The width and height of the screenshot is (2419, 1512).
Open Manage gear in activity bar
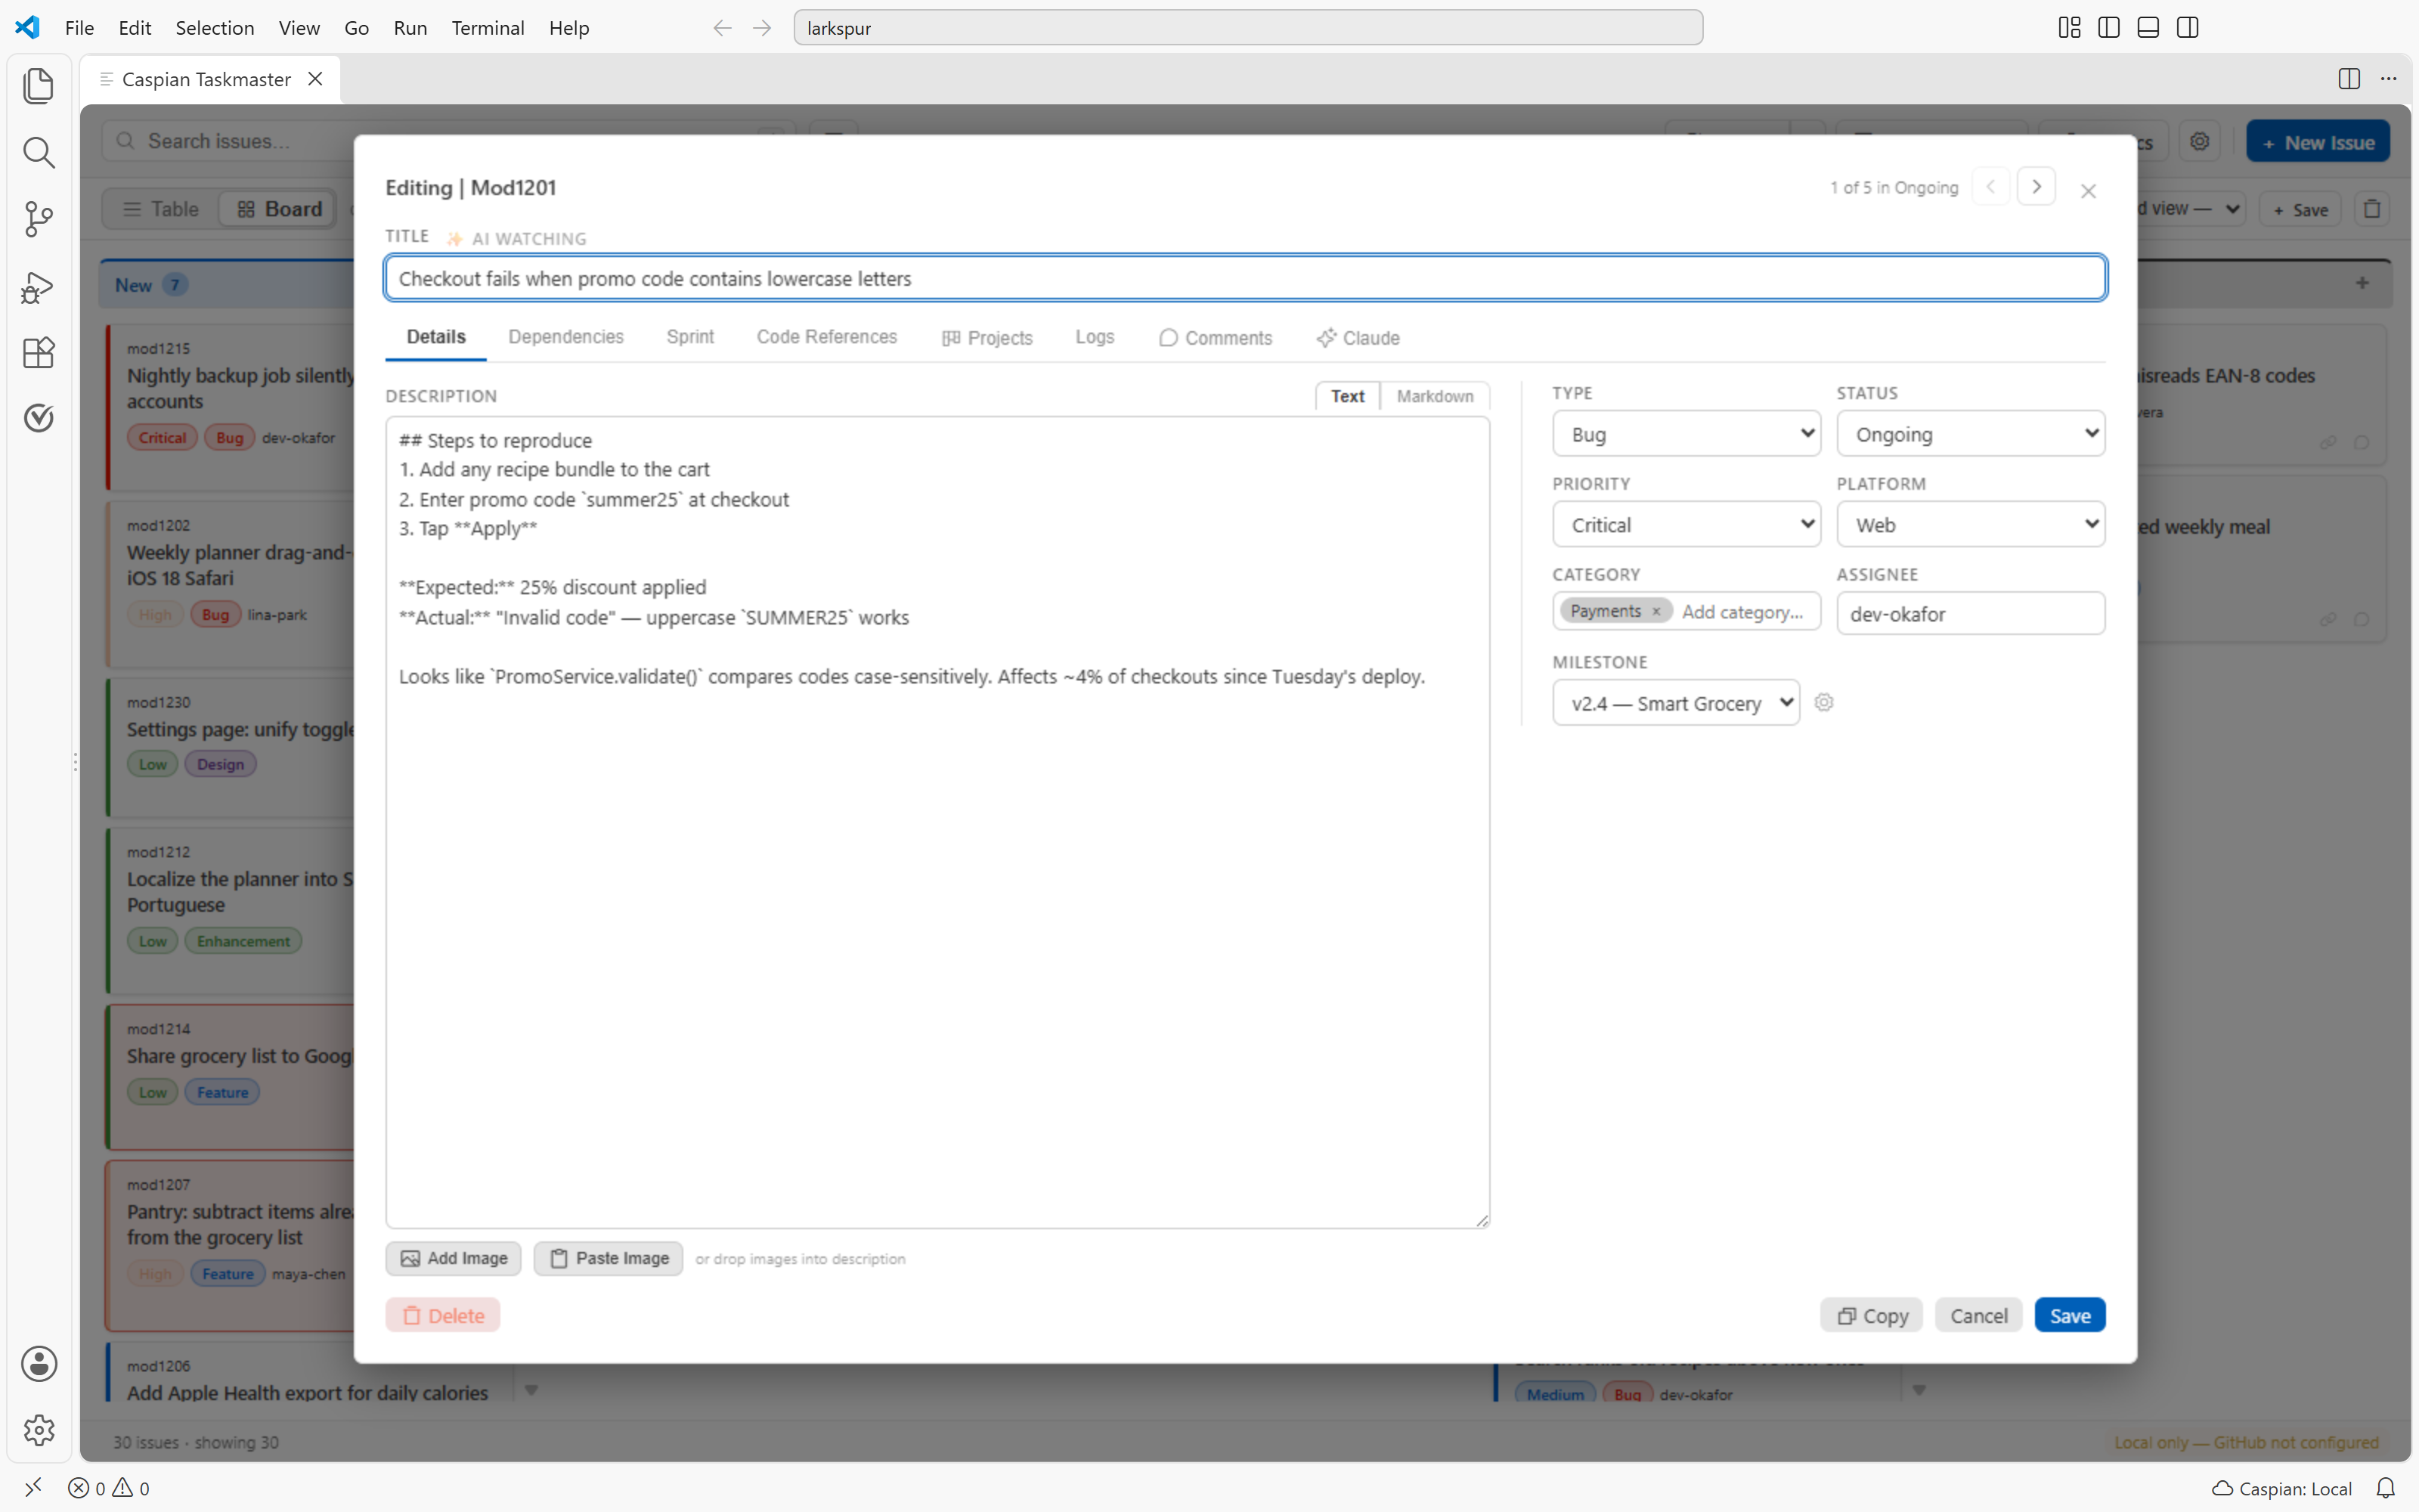click(x=38, y=1430)
